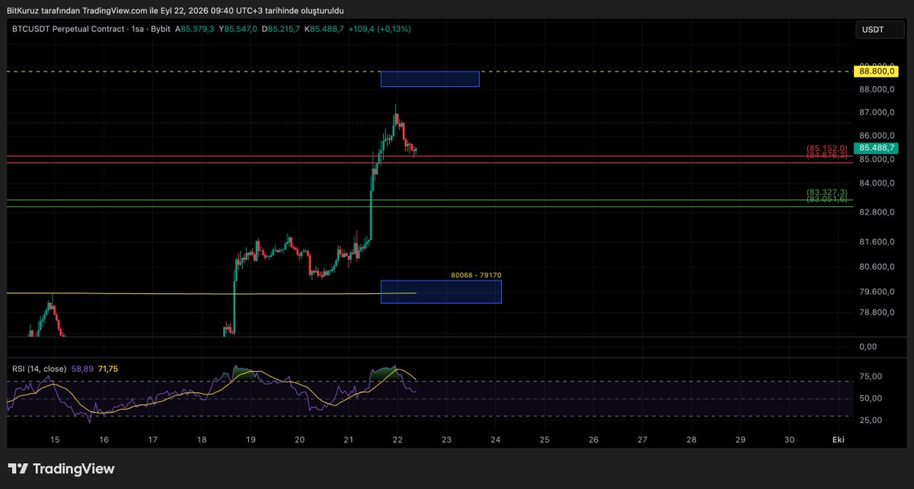Click date 18 on the time axis
Image resolution: width=914 pixels, height=489 pixels.
pos(202,440)
